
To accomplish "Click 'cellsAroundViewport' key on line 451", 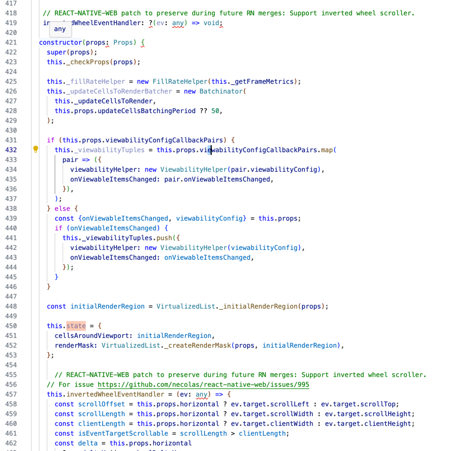I will 92,336.
